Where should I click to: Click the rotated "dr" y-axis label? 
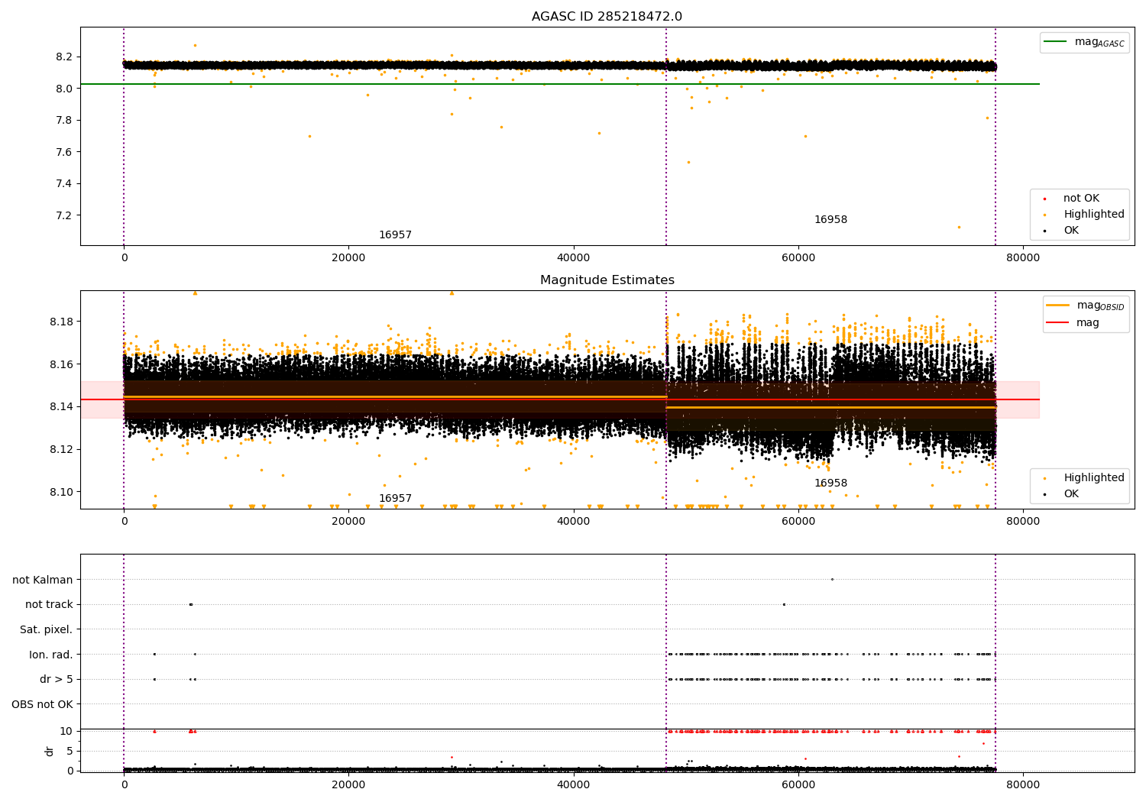(x=50, y=751)
